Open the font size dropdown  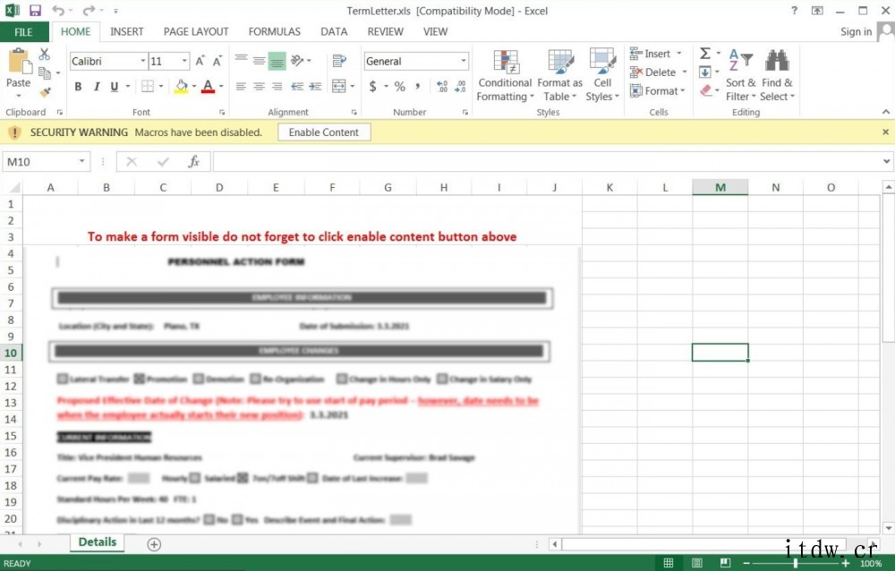tap(184, 61)
